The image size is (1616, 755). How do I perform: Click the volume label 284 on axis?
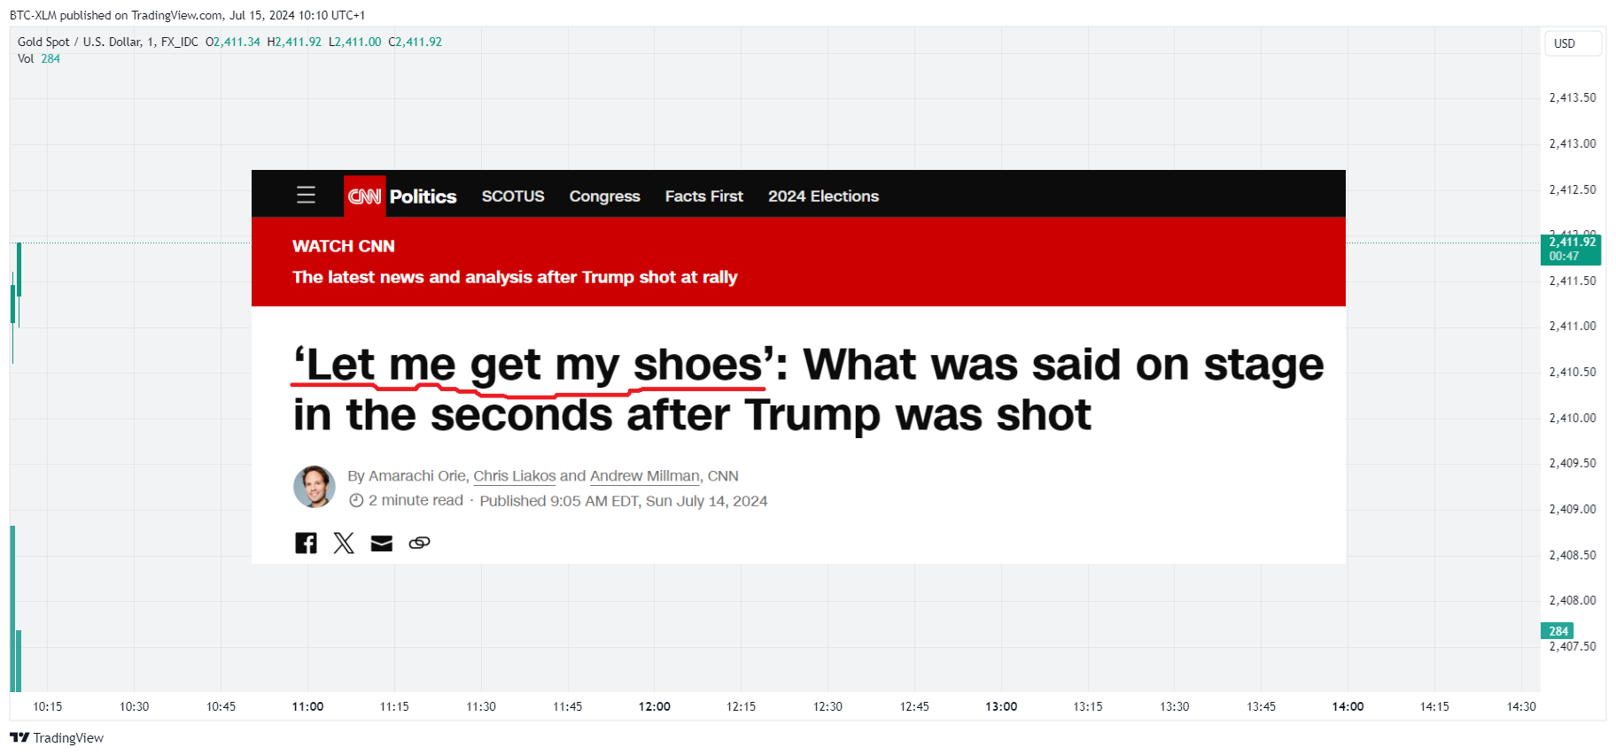coord(1558,631)
